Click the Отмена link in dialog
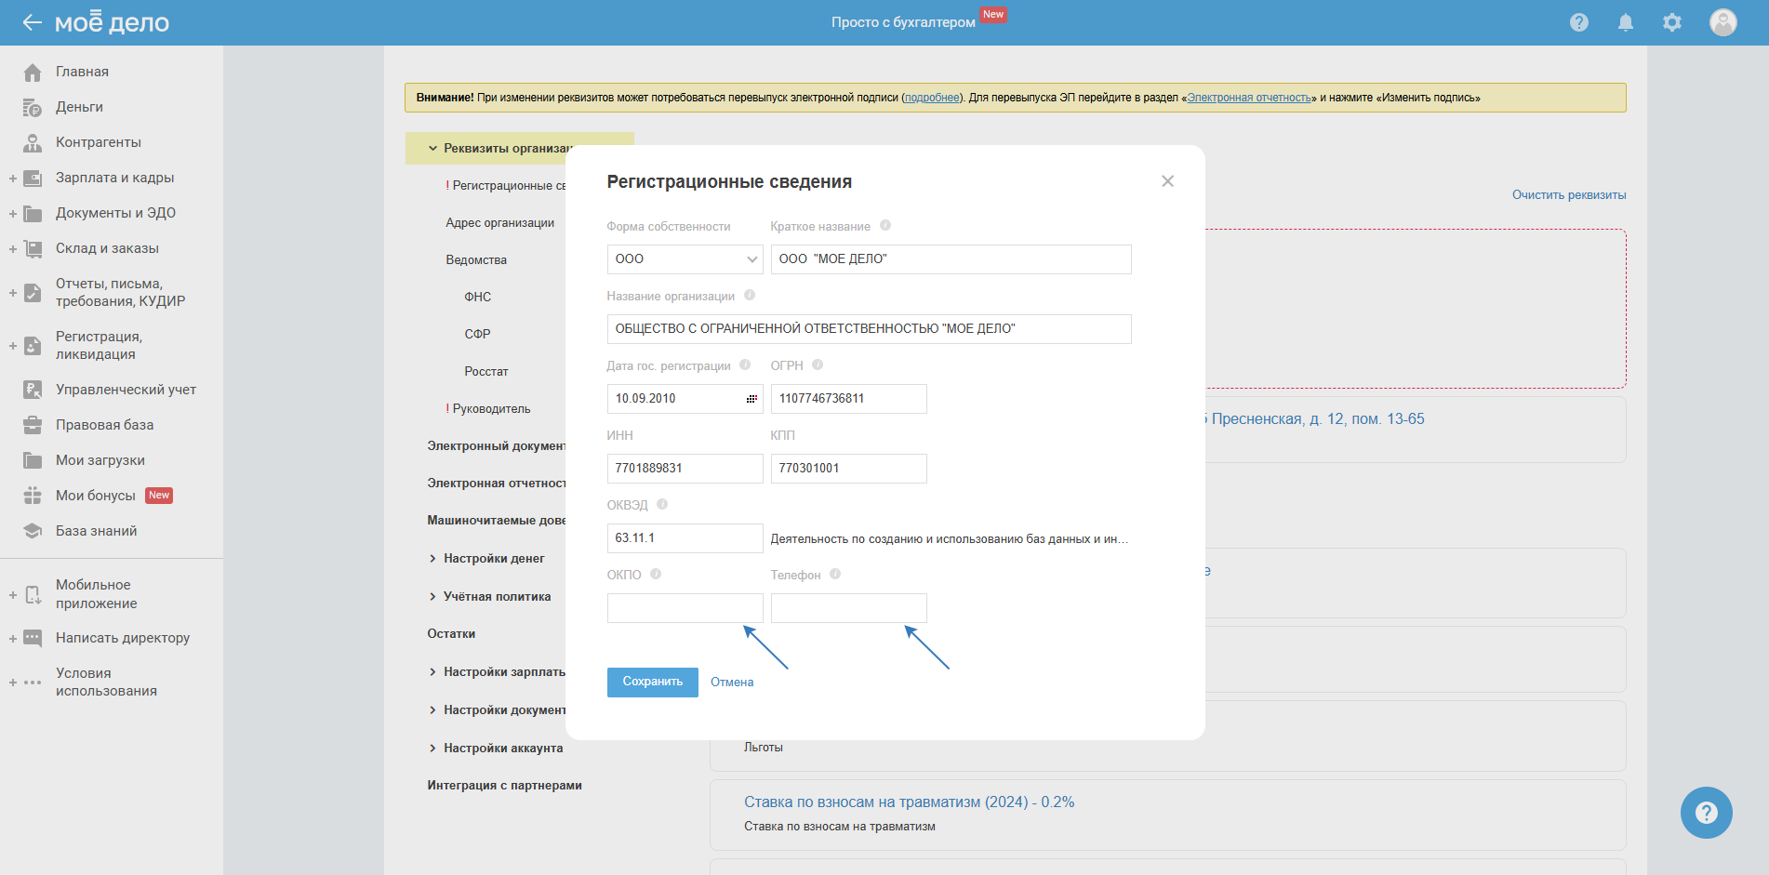Viewport: 1769px width, 875px height. [x=732, y=682]
